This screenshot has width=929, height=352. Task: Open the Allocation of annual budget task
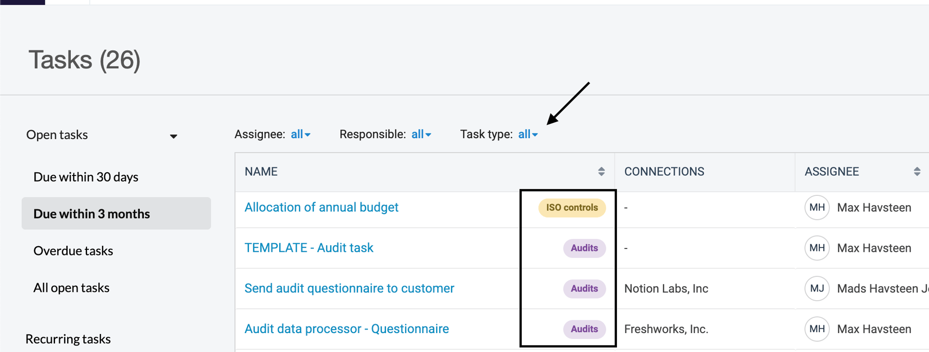[x=321, y=207]
